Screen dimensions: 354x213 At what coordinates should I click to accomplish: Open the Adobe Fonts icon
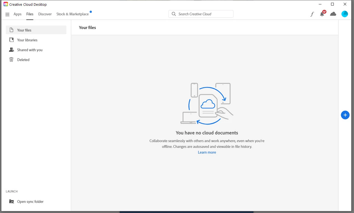pos(312,14)
